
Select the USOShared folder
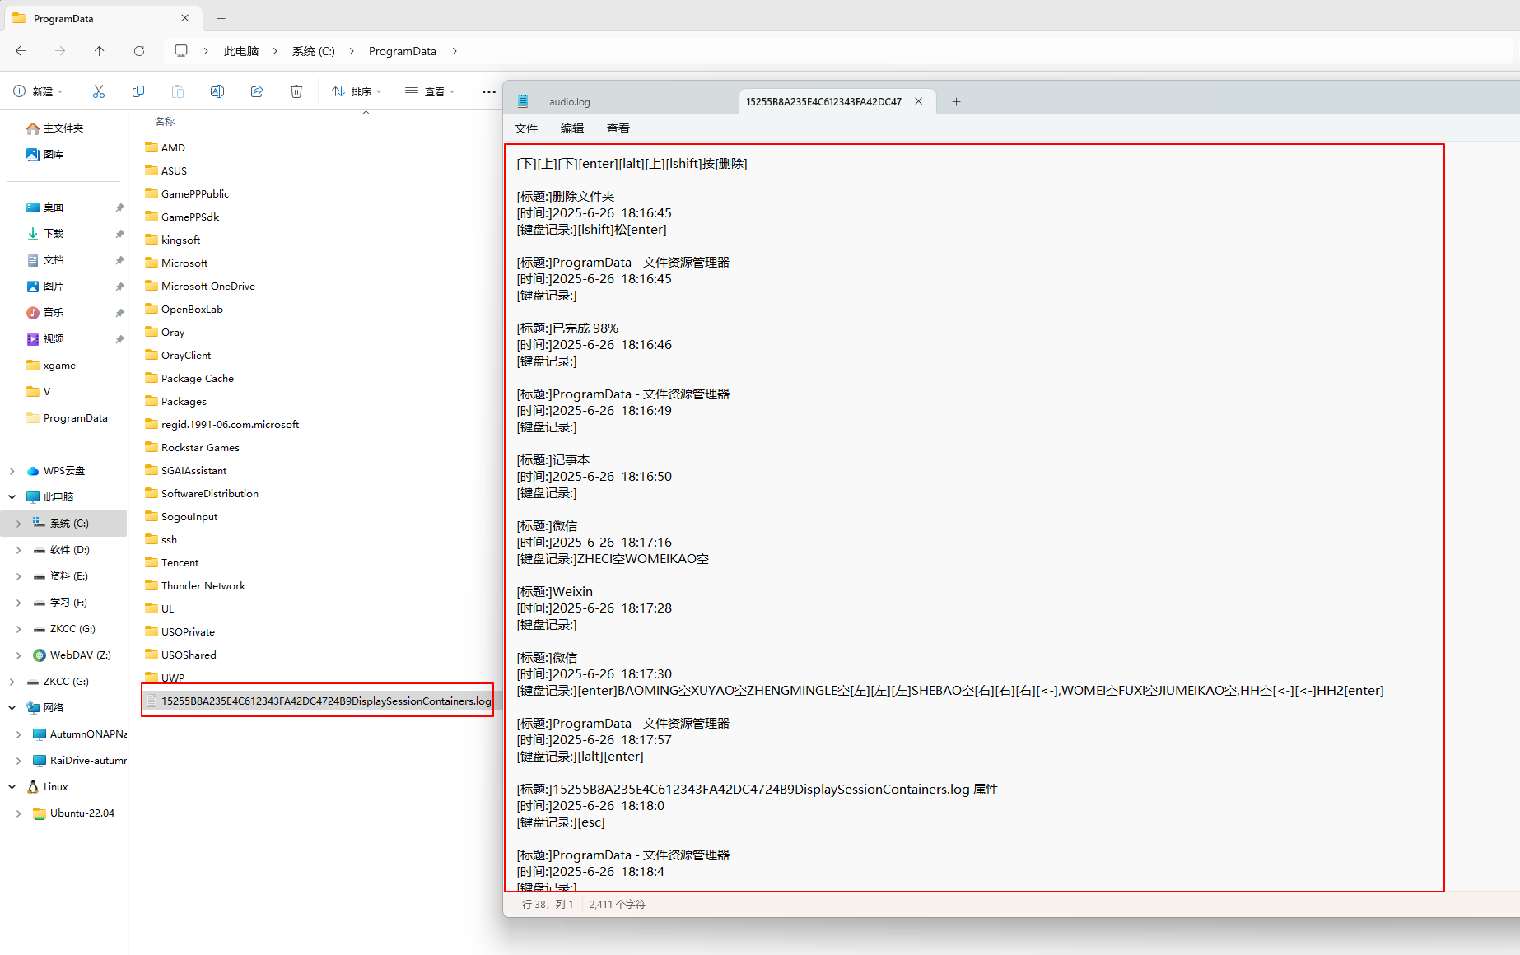(x=180, y=655)
